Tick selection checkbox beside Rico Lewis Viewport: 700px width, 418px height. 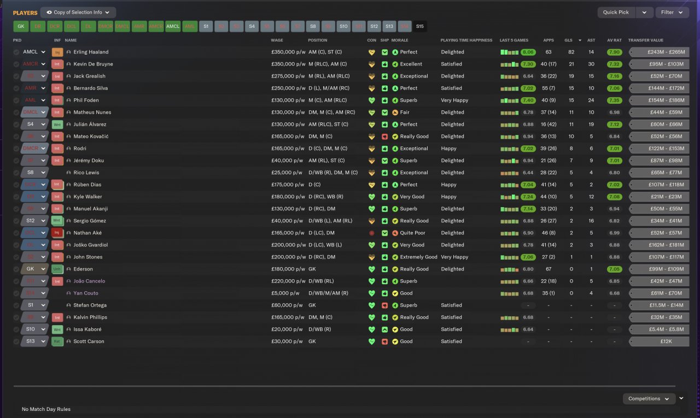(16, 173)
